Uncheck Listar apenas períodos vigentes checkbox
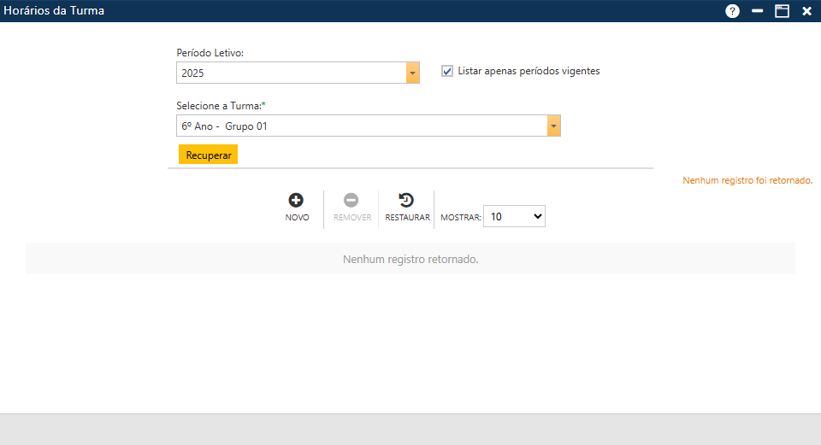This screenshot has width=821, height=445. coord(447,72)
